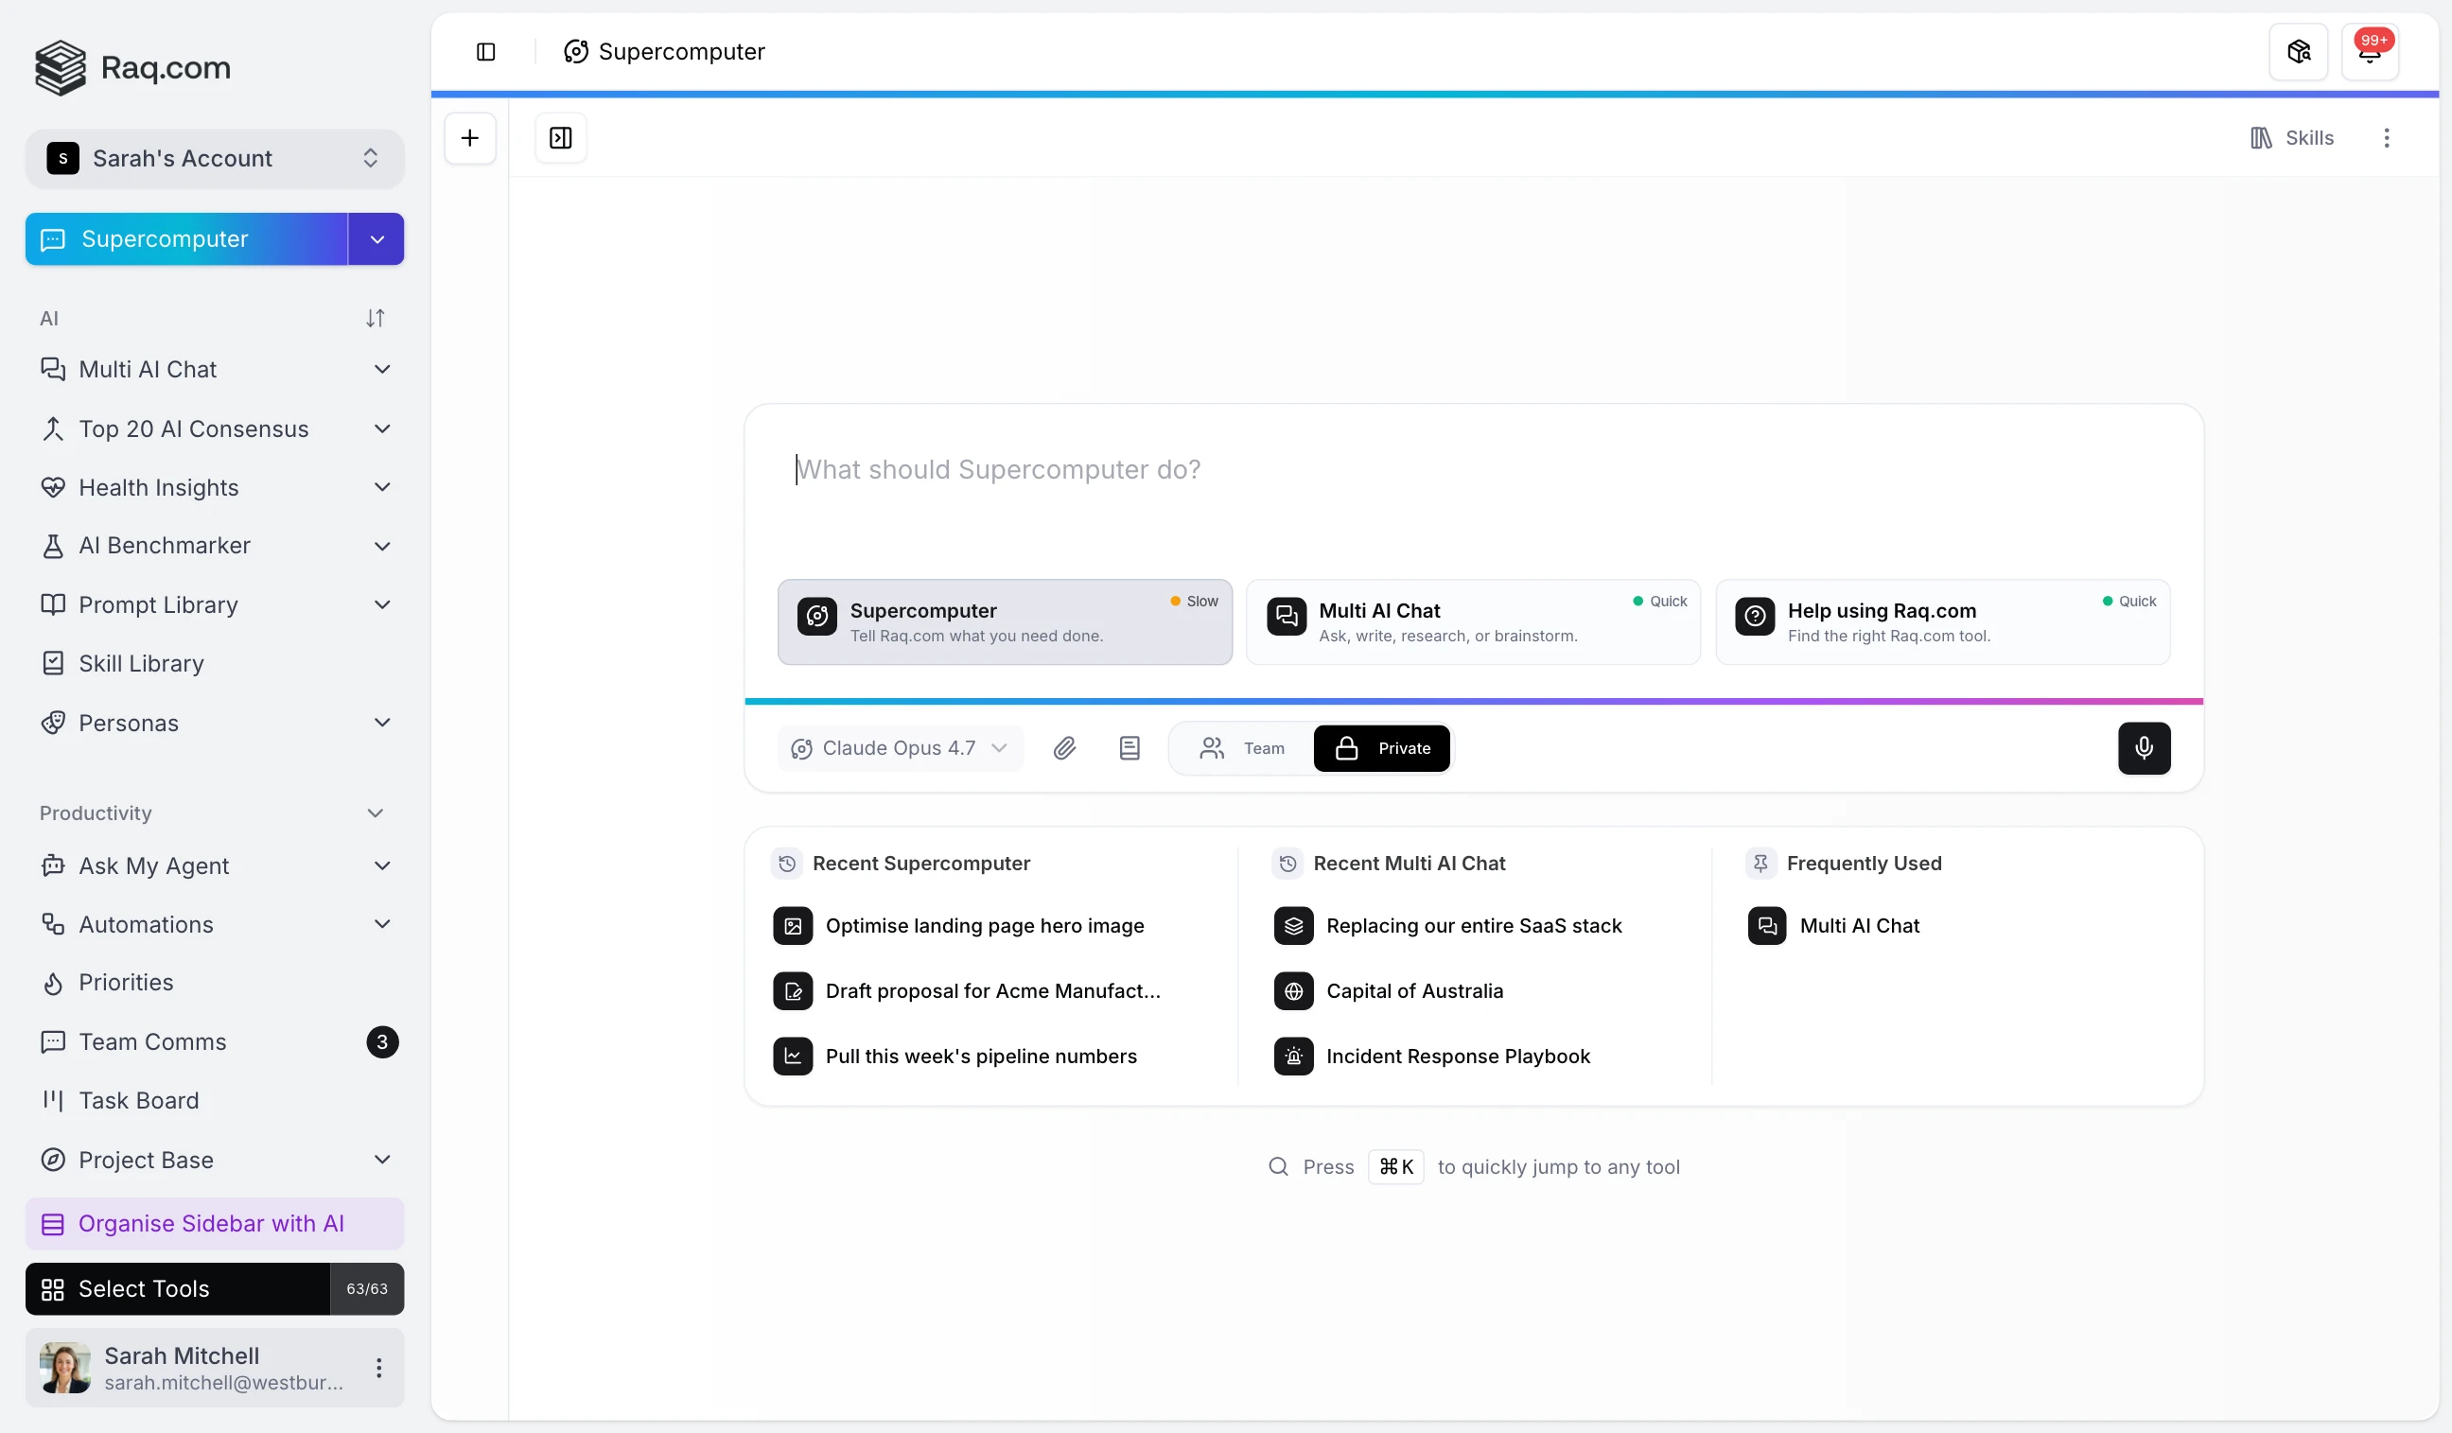The image size is (2452, 1433).
Task: Expand the Project Base chevron
Action: pos(382,1160)
